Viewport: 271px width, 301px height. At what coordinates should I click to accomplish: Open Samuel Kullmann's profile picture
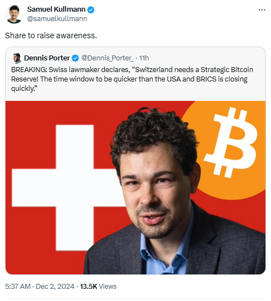click(x=14, y=14)
